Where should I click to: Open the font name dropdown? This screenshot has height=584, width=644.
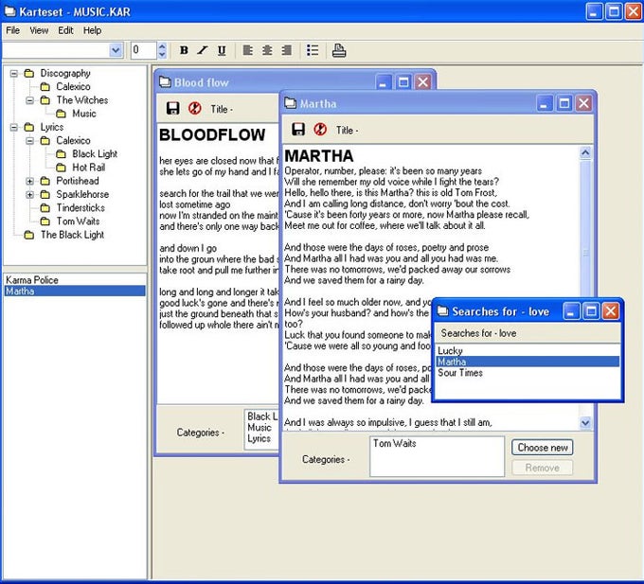coord(116,50)
